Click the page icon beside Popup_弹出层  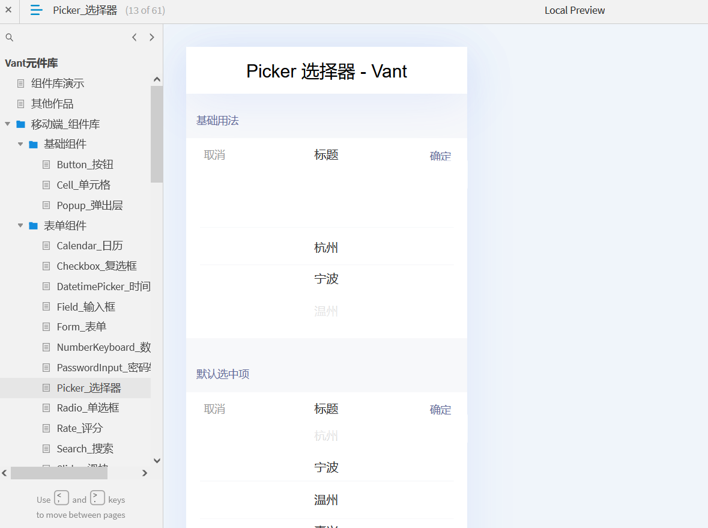[46, 205]
